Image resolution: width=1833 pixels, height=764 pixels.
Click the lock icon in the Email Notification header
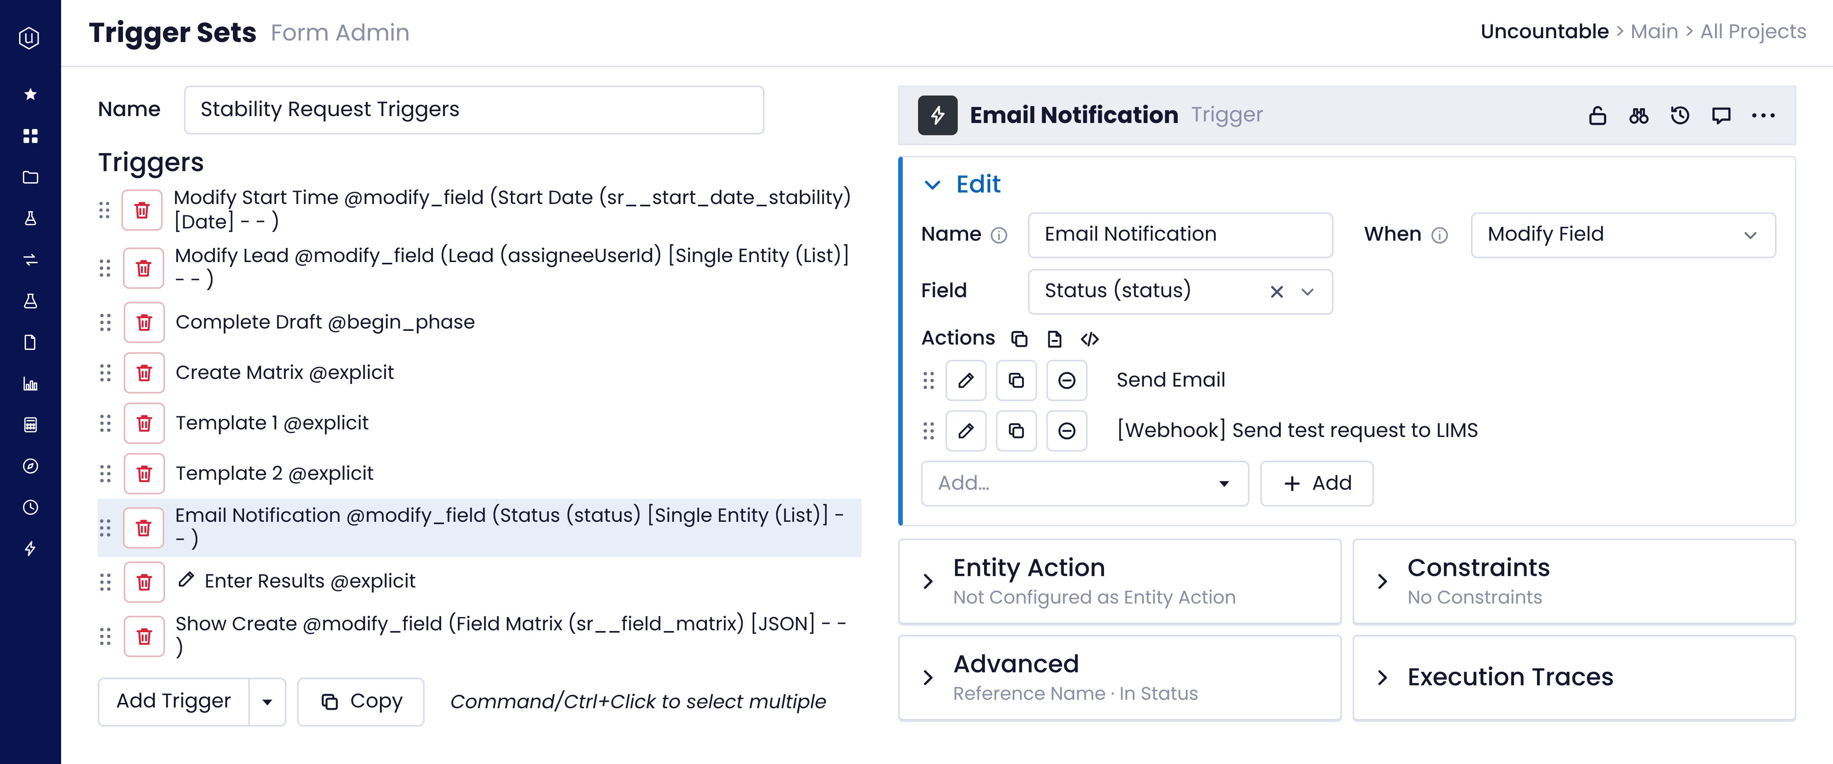1597,115
